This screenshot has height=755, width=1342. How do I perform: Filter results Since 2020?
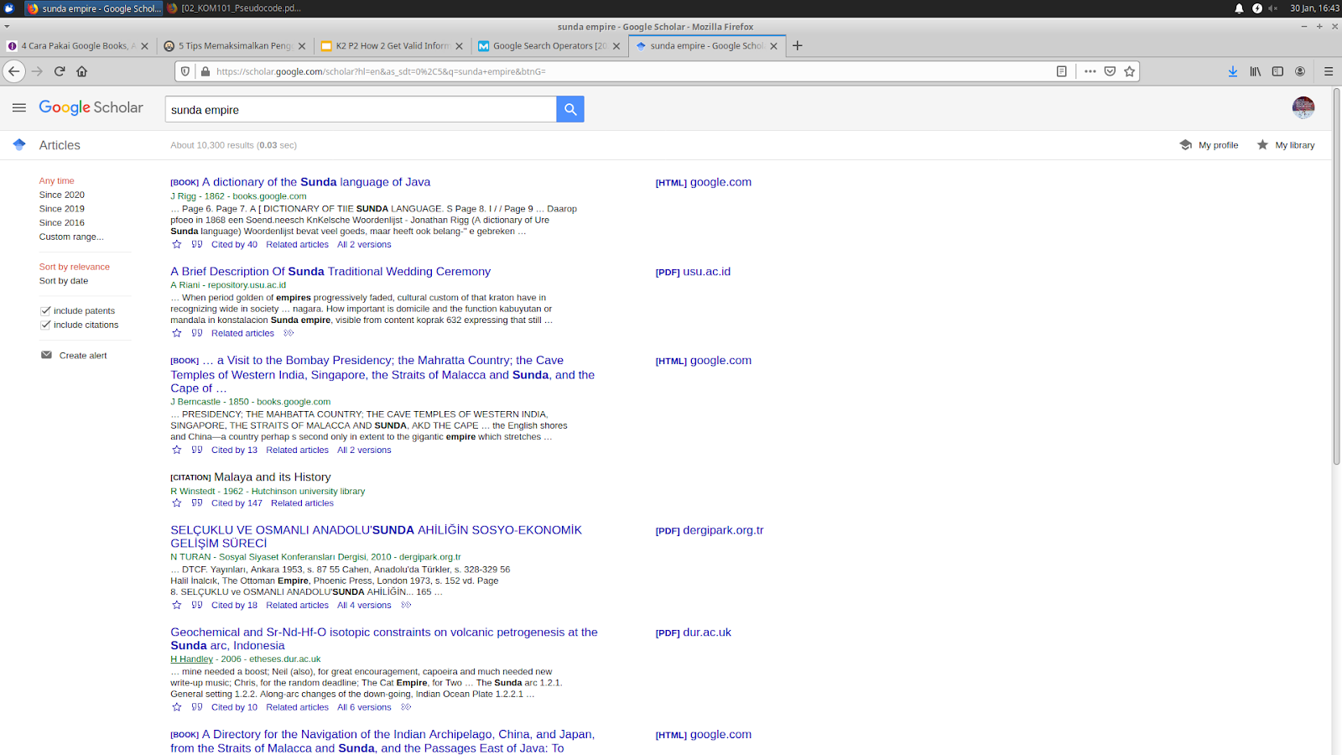(x=62, y=195)
